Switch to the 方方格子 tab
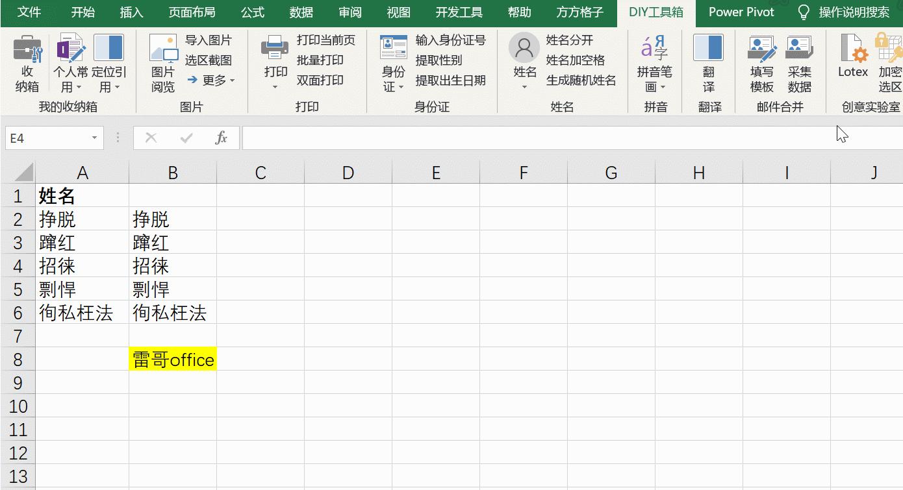Viewport: 903px width, 490px height. [x=579, y=12]
